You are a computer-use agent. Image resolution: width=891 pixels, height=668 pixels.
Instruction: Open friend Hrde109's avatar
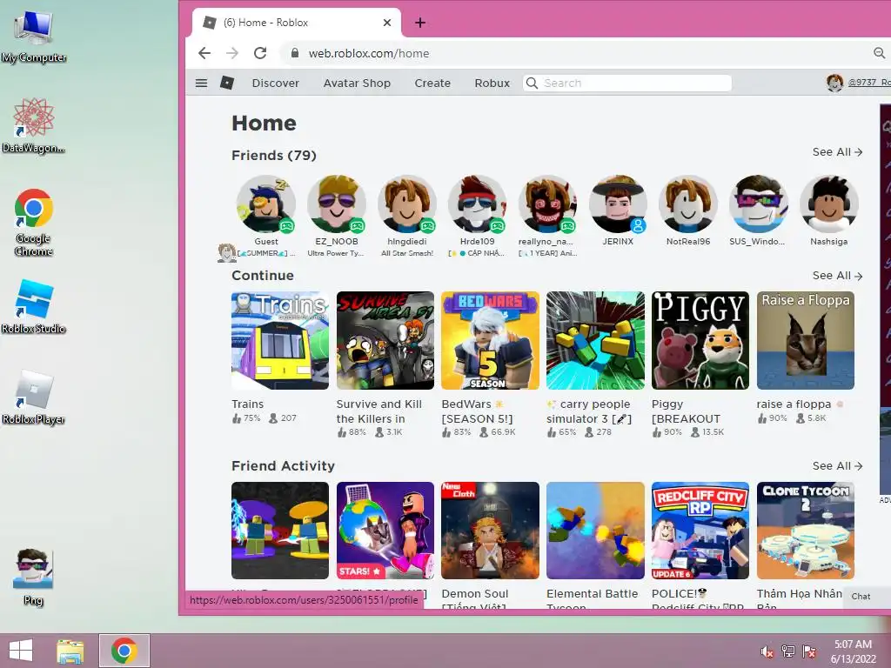[x=478, y=204]
